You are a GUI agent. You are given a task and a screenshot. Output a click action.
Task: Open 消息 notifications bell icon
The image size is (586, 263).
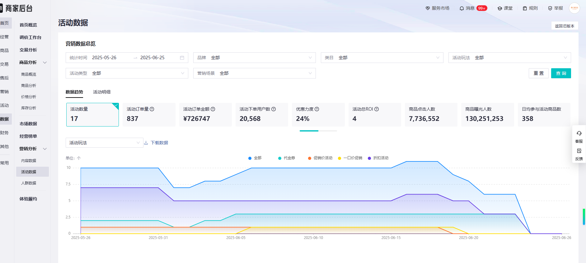(462, 8)
